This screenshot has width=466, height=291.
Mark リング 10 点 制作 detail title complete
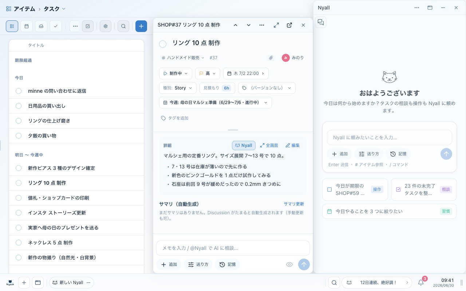coord(163,44)
